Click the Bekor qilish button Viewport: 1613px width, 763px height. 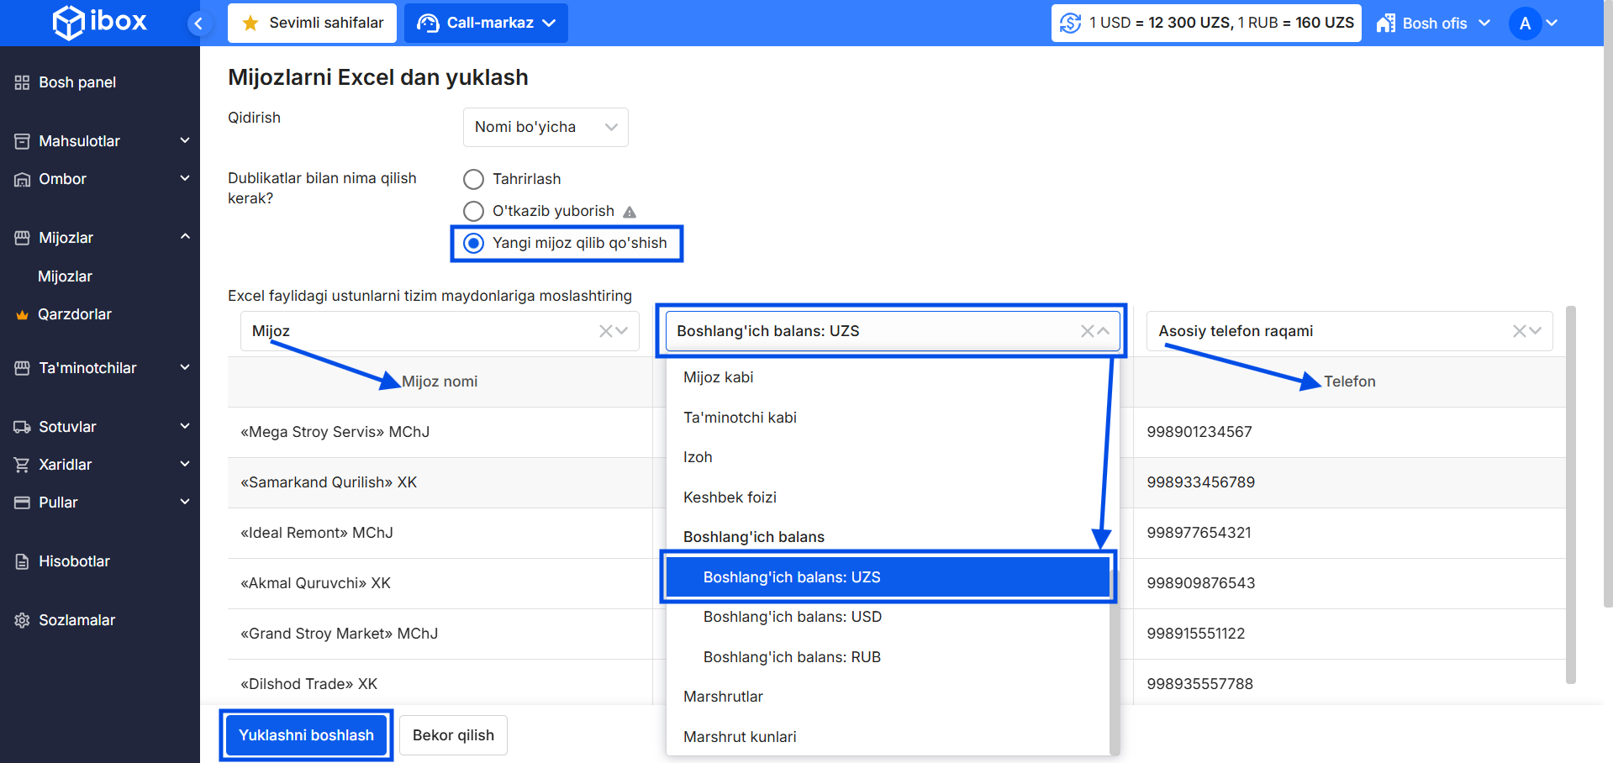[453, 735]
